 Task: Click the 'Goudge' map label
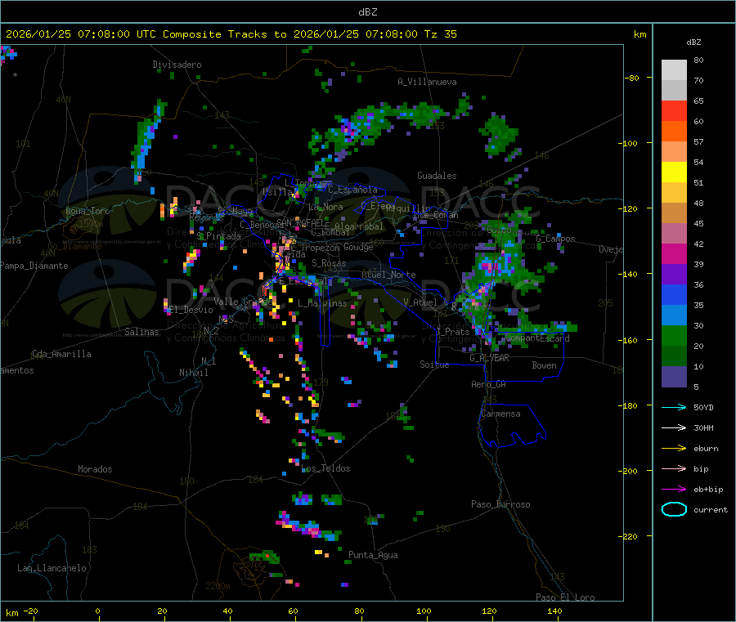(x=358, y=247)
